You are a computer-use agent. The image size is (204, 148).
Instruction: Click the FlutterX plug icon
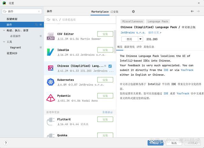(50, 122)
